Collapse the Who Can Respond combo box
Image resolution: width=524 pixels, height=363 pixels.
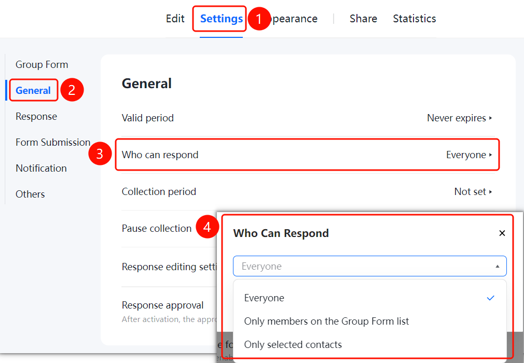click(369, 266)
